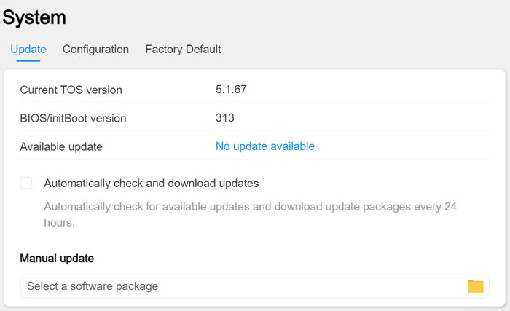Screen dimensions: 510x311
Task: Click the folder icon to browse packages
Action: pyautogui.click(x=475, y=286)
